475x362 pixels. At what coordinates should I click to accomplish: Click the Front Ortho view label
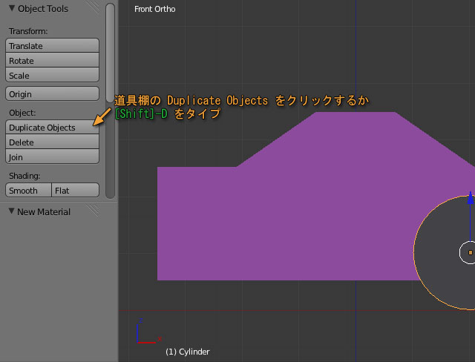pos(155,10)
